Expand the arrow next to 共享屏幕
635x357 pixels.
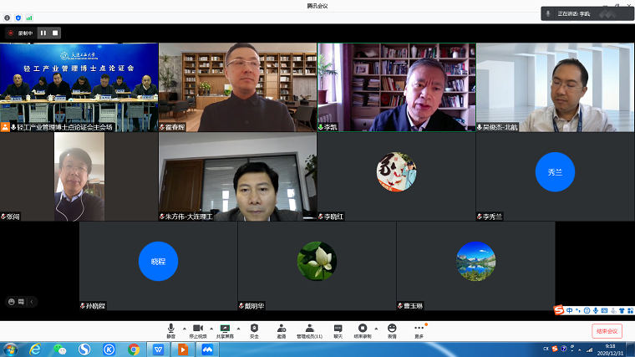(238, 328)
